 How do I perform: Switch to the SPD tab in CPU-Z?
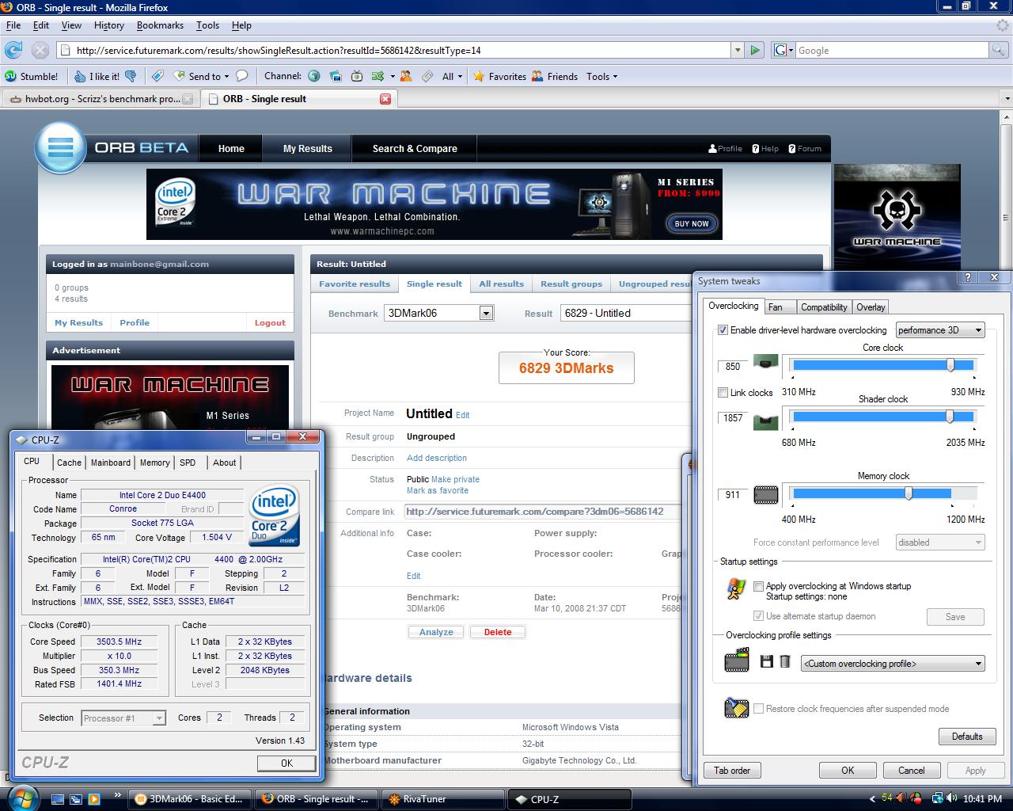click(x=188, y=463)
